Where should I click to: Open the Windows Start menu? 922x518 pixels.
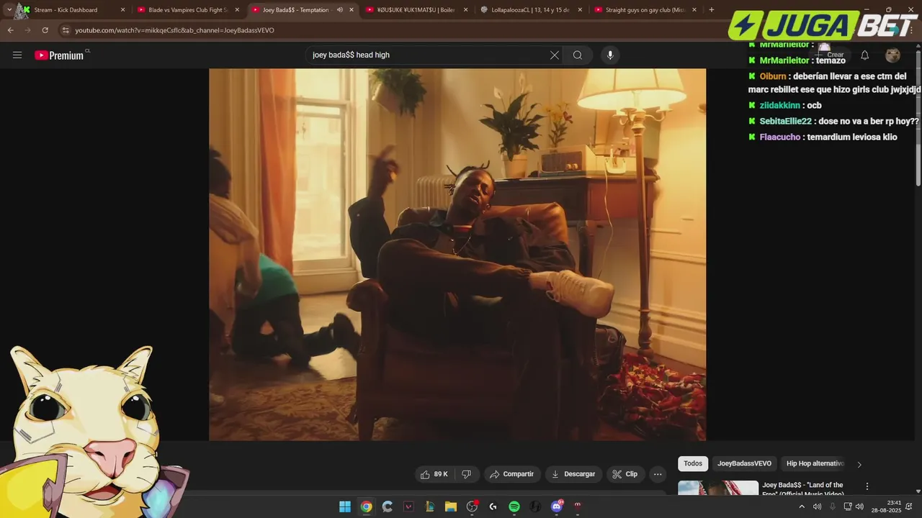(345, 506)
